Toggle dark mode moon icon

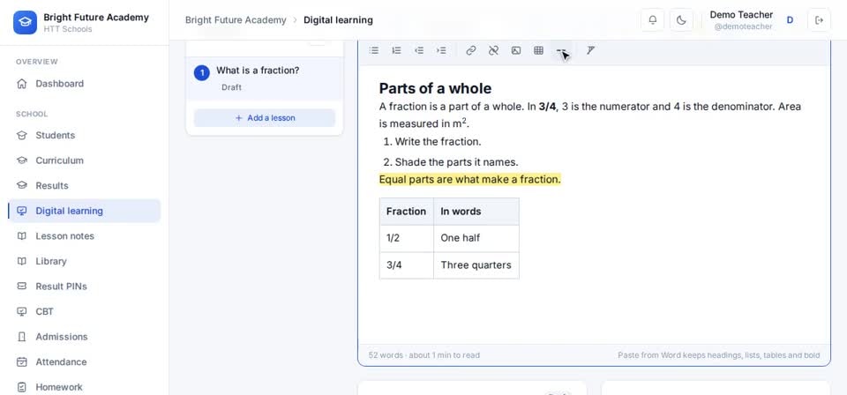click(x=681, y=20)
